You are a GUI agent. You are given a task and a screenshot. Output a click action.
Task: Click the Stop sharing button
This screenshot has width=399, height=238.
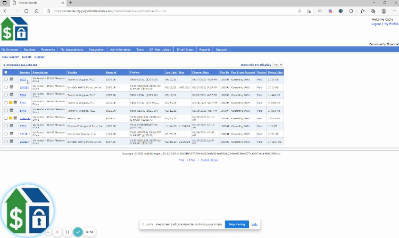point(237,224)
